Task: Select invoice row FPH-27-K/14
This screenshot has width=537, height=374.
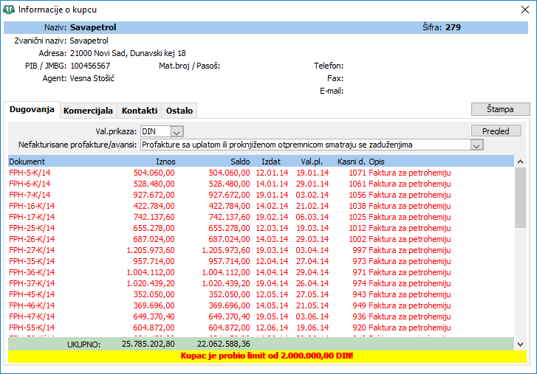Action: point(261,250)
